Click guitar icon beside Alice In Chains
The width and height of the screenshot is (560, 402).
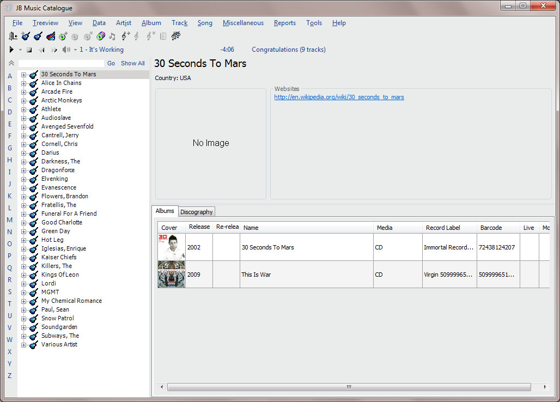pyautogui.click(x=34, y=83)
